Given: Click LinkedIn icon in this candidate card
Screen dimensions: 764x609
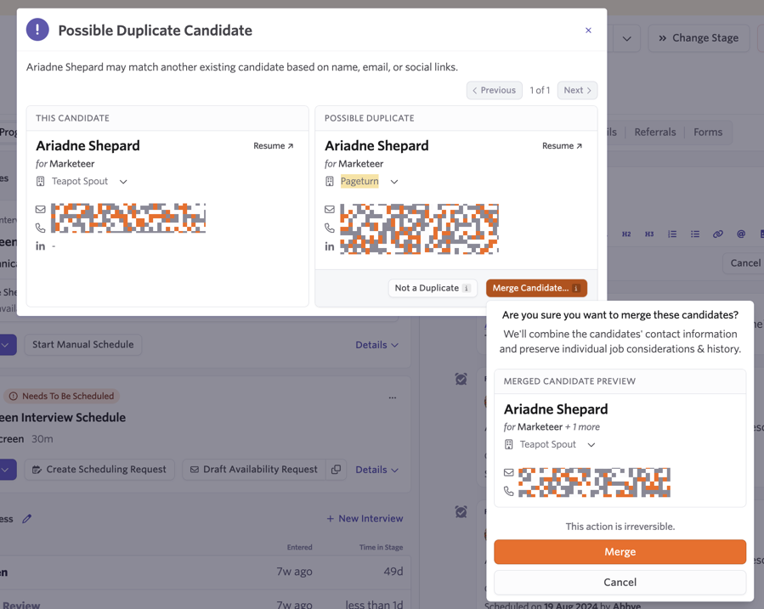Looking at the screenshot, I should (40, 246).
